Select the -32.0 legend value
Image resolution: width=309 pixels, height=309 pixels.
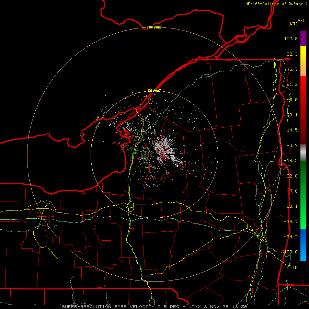point(291,176)
